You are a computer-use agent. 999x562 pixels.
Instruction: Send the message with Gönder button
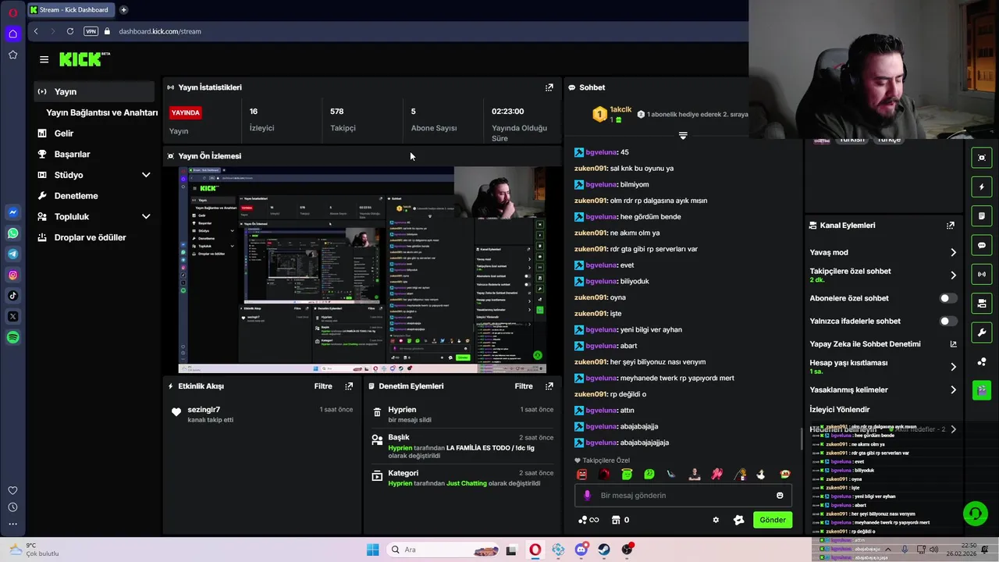click(773, 520)
